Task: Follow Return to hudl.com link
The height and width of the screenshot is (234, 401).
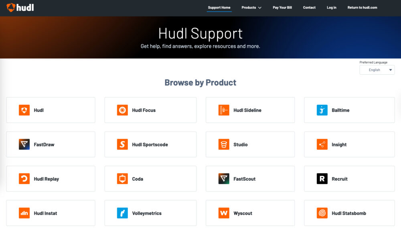Action: pyautogui.click(x=362, y=8)
